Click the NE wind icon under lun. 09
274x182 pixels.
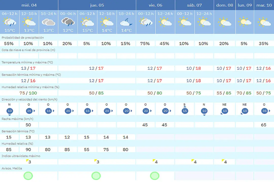tap(245, 111)
